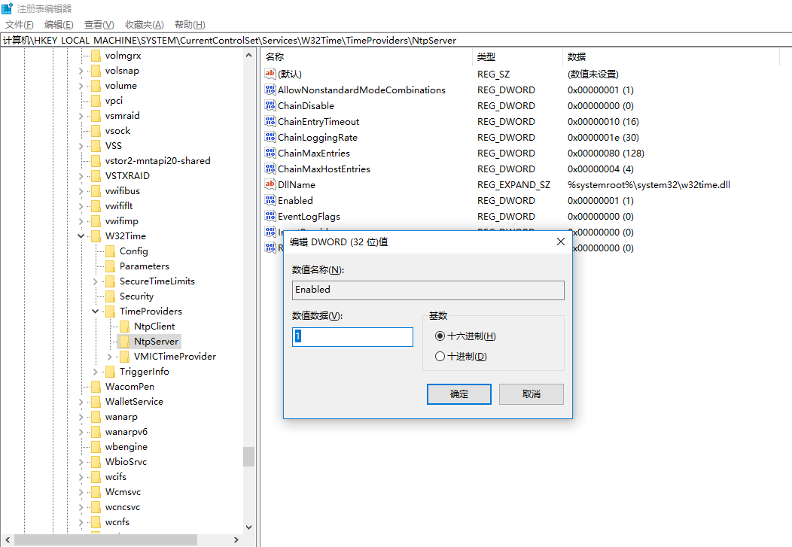Image resolution: width=792 pixels, height=547 pixels.
Task: Select the 十六进制(H) hexadecimal radio button
Action: [440, 336]
